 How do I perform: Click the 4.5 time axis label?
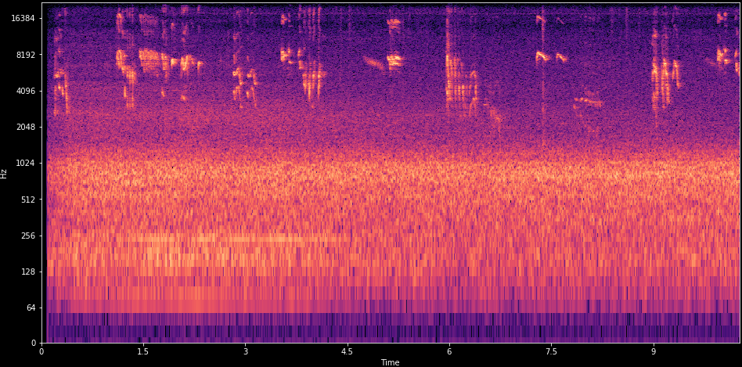point(347,352)
